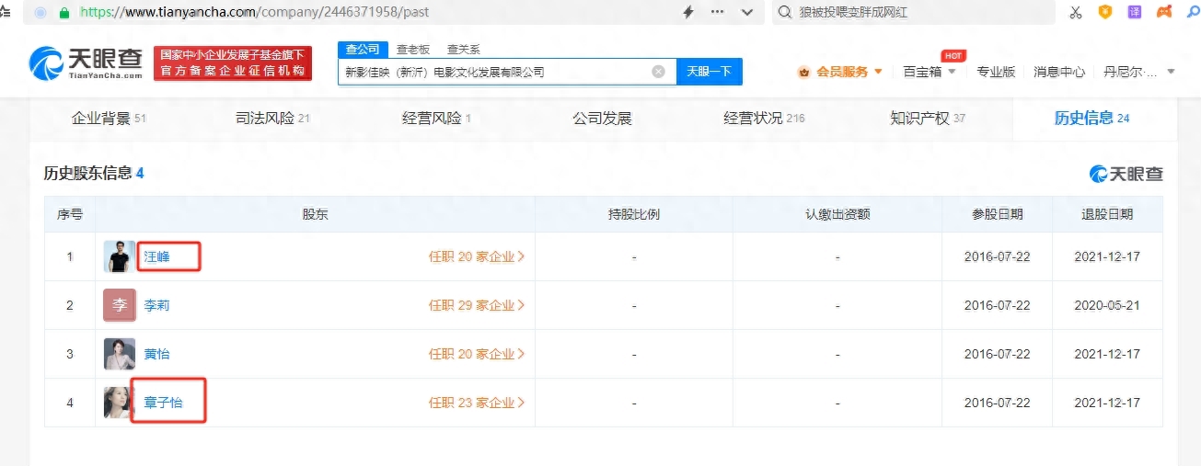Click the scissors screenshot icon in browser toolbar
1201x466 pixels.
pos(1075,12)
